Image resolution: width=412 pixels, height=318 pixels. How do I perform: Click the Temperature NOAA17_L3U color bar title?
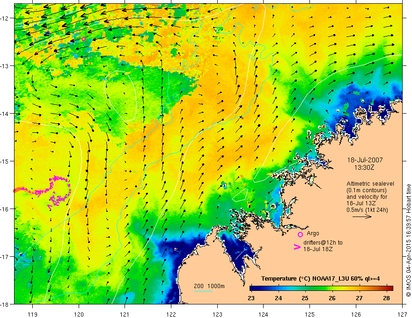click(321, 279)
